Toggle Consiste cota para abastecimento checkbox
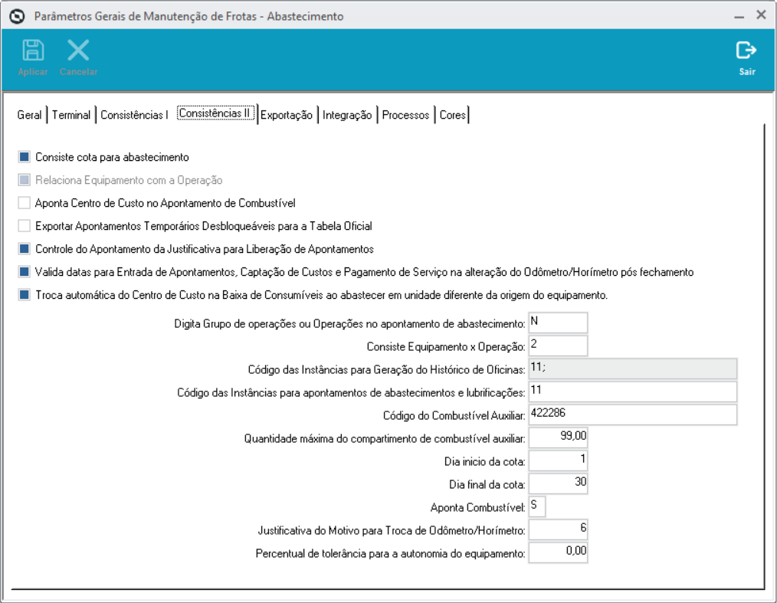The height and width of the screenshot is (603, 777). tap(25, 157)
